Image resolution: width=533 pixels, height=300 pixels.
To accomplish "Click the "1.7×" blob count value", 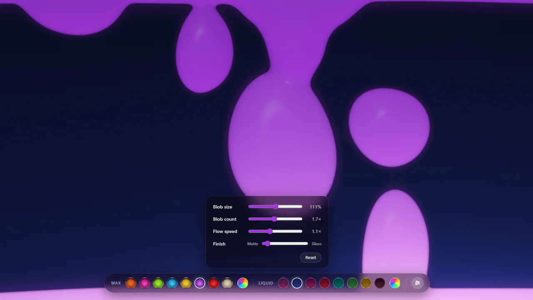I will point(316,219).
